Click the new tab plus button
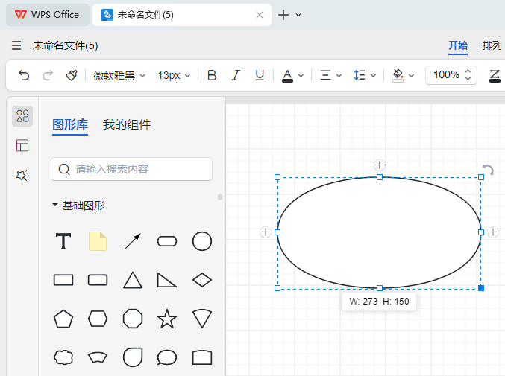 (x=283, y=15)
